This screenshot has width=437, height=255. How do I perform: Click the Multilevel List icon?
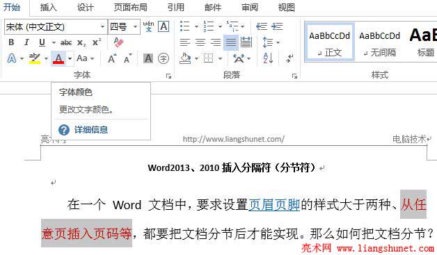click(232, 26)
